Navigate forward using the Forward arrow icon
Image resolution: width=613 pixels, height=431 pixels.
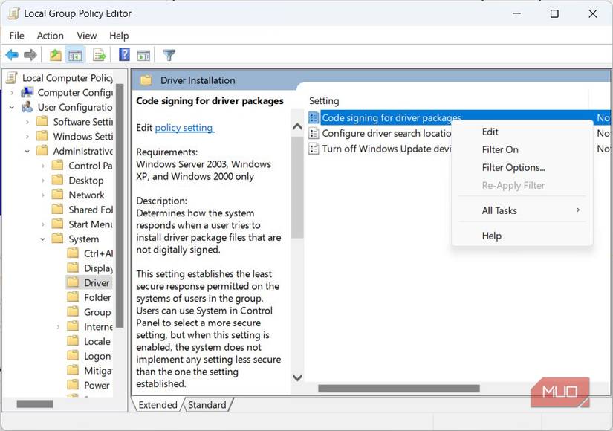coord(30,54)
